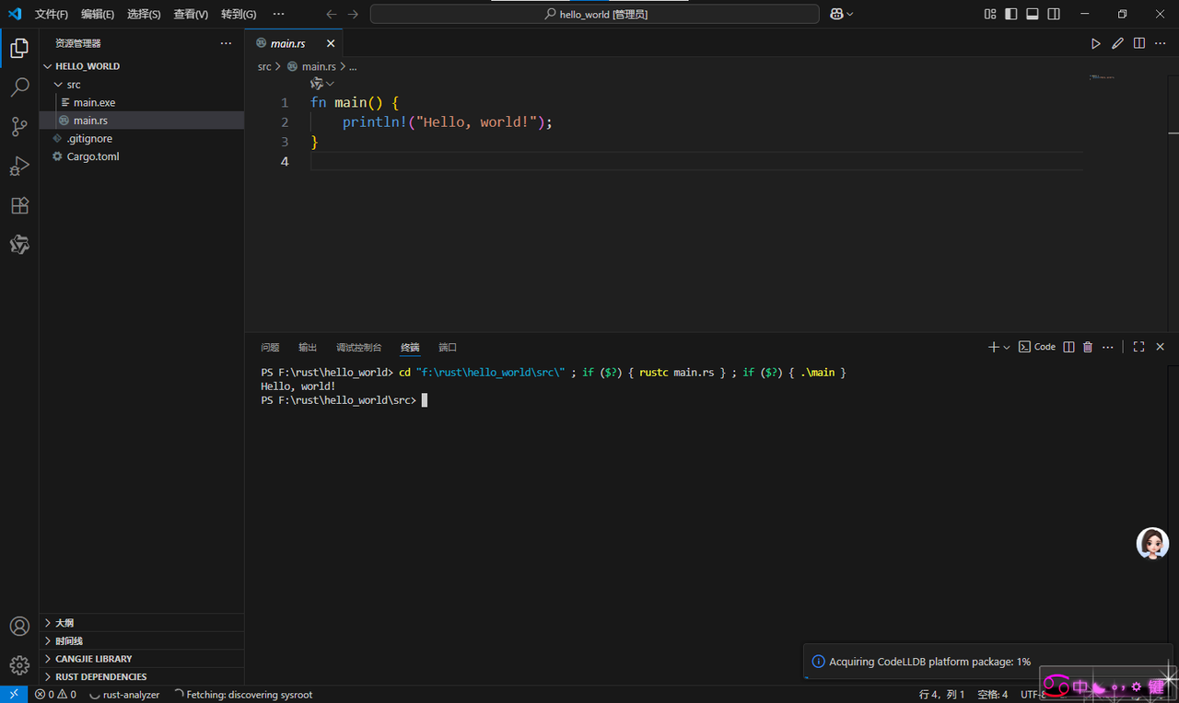Close the main.rs editor tab
The height and width of the screenshot is (703, 1179).
coord(331,43)
